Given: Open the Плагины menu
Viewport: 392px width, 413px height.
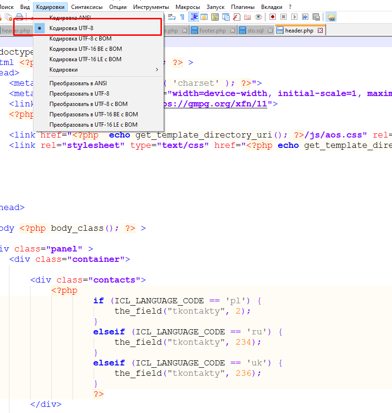Looking at the screenshot, I should 243,7.
